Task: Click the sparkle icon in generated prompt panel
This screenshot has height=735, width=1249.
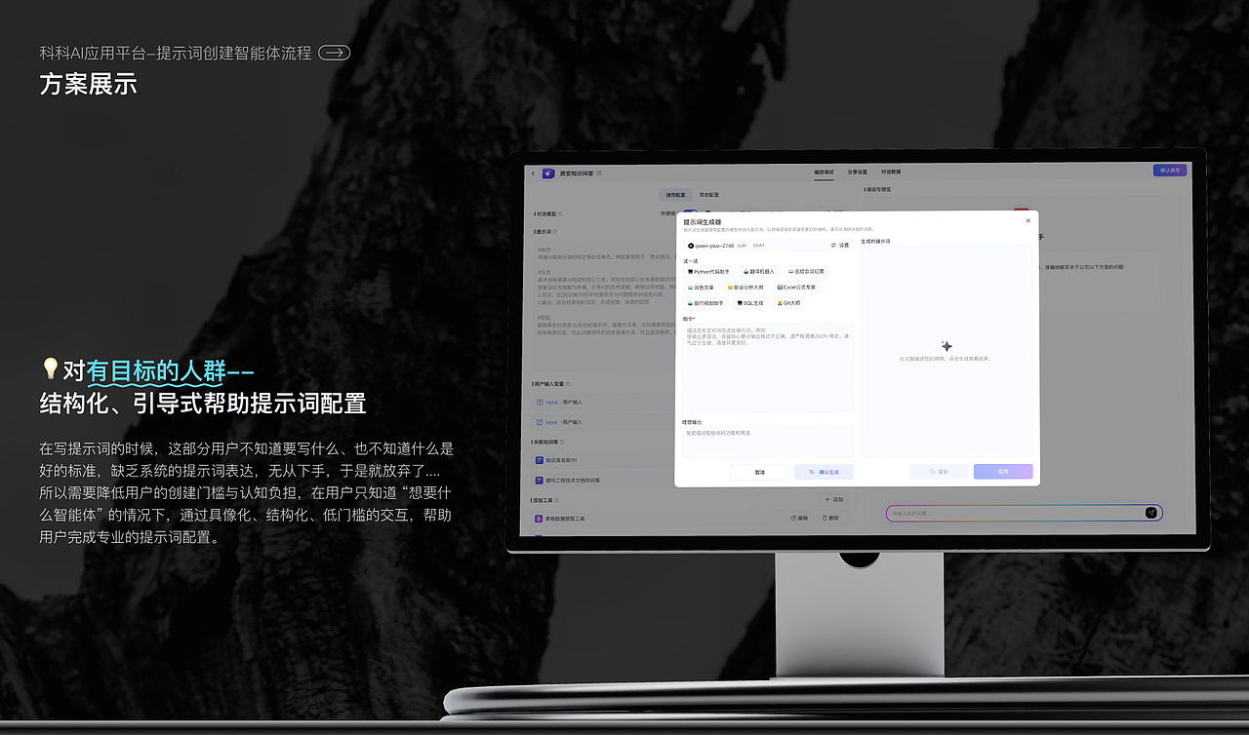Action: pyautogui.click(x=946, y=346)
